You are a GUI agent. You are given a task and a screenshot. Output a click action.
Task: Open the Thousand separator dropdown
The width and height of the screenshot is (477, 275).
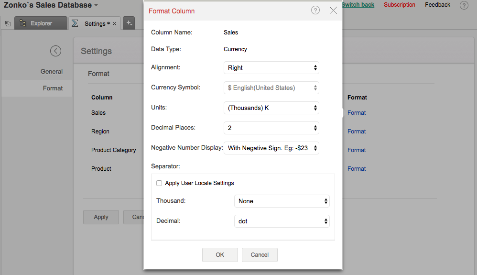[282, 201]
